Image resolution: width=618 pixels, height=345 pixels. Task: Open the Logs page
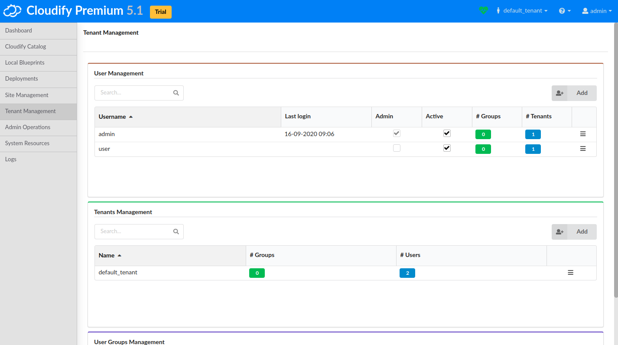click(39, 159)
